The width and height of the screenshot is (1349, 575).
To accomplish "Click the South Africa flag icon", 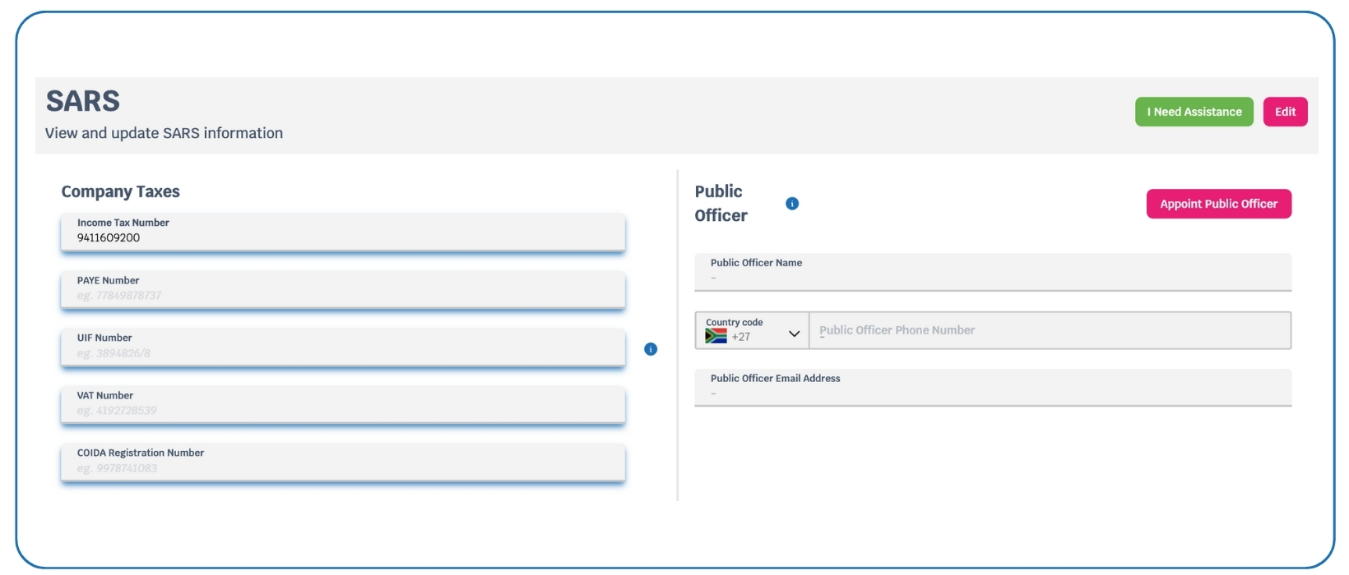I will tap(716, 336).
